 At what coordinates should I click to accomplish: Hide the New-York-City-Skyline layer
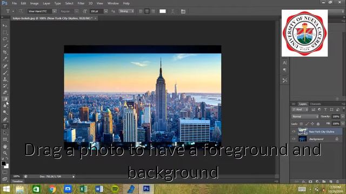click(x=294, y=131)
